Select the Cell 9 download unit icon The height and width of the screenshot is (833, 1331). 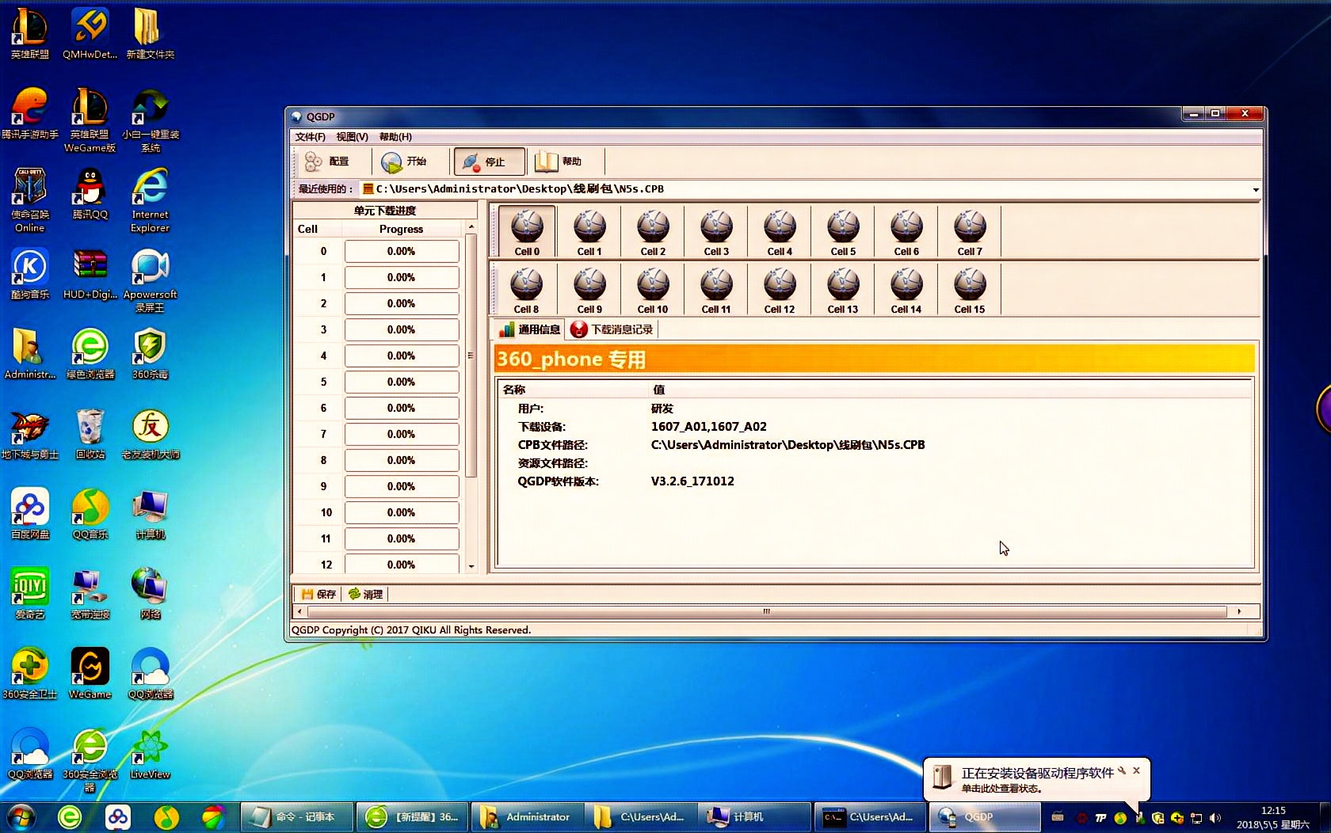pyautogui.click(x=589, y=290)
